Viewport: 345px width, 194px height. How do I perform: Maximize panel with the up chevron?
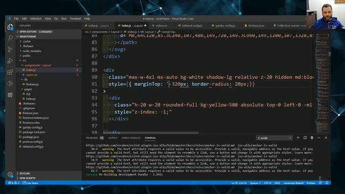click(319, 138)
